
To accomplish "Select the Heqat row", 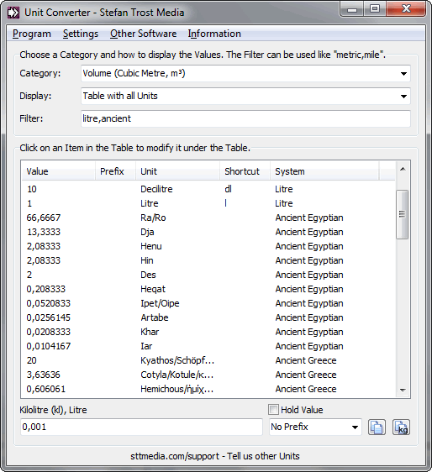I will (x=208, y=289).
